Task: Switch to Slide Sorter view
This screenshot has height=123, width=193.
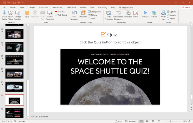Action: 147,121
